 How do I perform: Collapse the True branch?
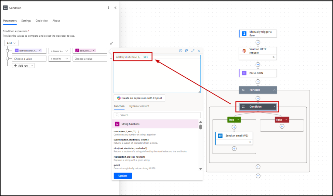[238, 120]
